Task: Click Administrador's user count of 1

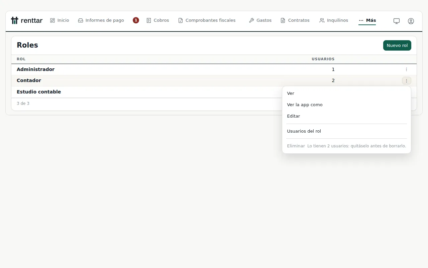Action: click(333, 69)
